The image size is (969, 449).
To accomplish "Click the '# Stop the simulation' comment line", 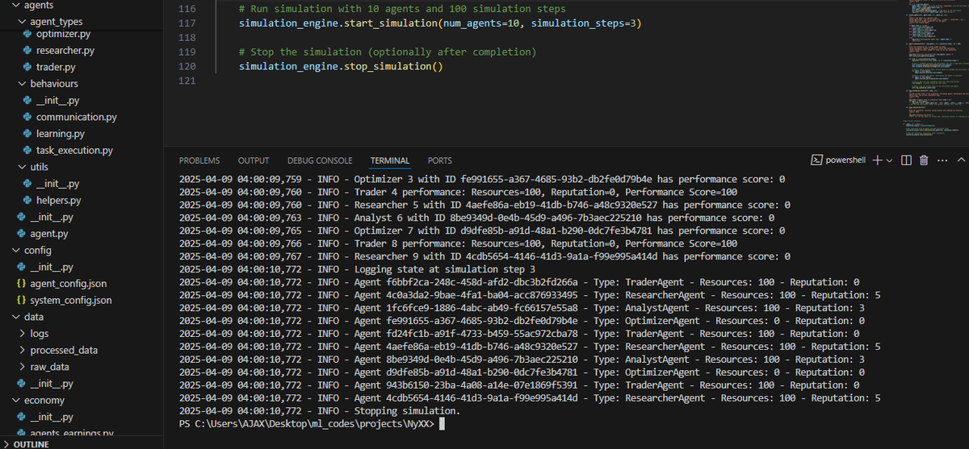I will 387,52.
